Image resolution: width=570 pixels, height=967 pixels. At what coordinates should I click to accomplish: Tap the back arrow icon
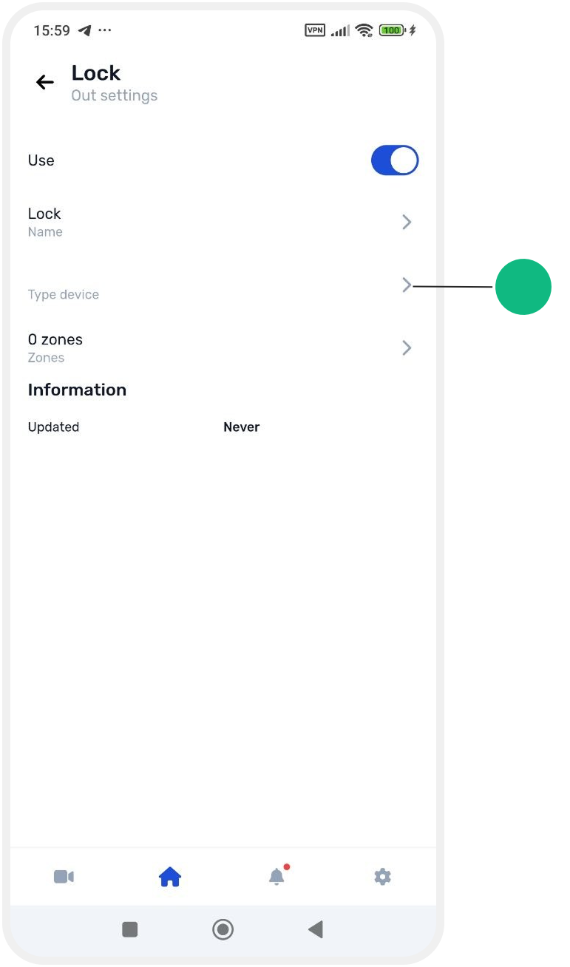(x=45, y=82)
